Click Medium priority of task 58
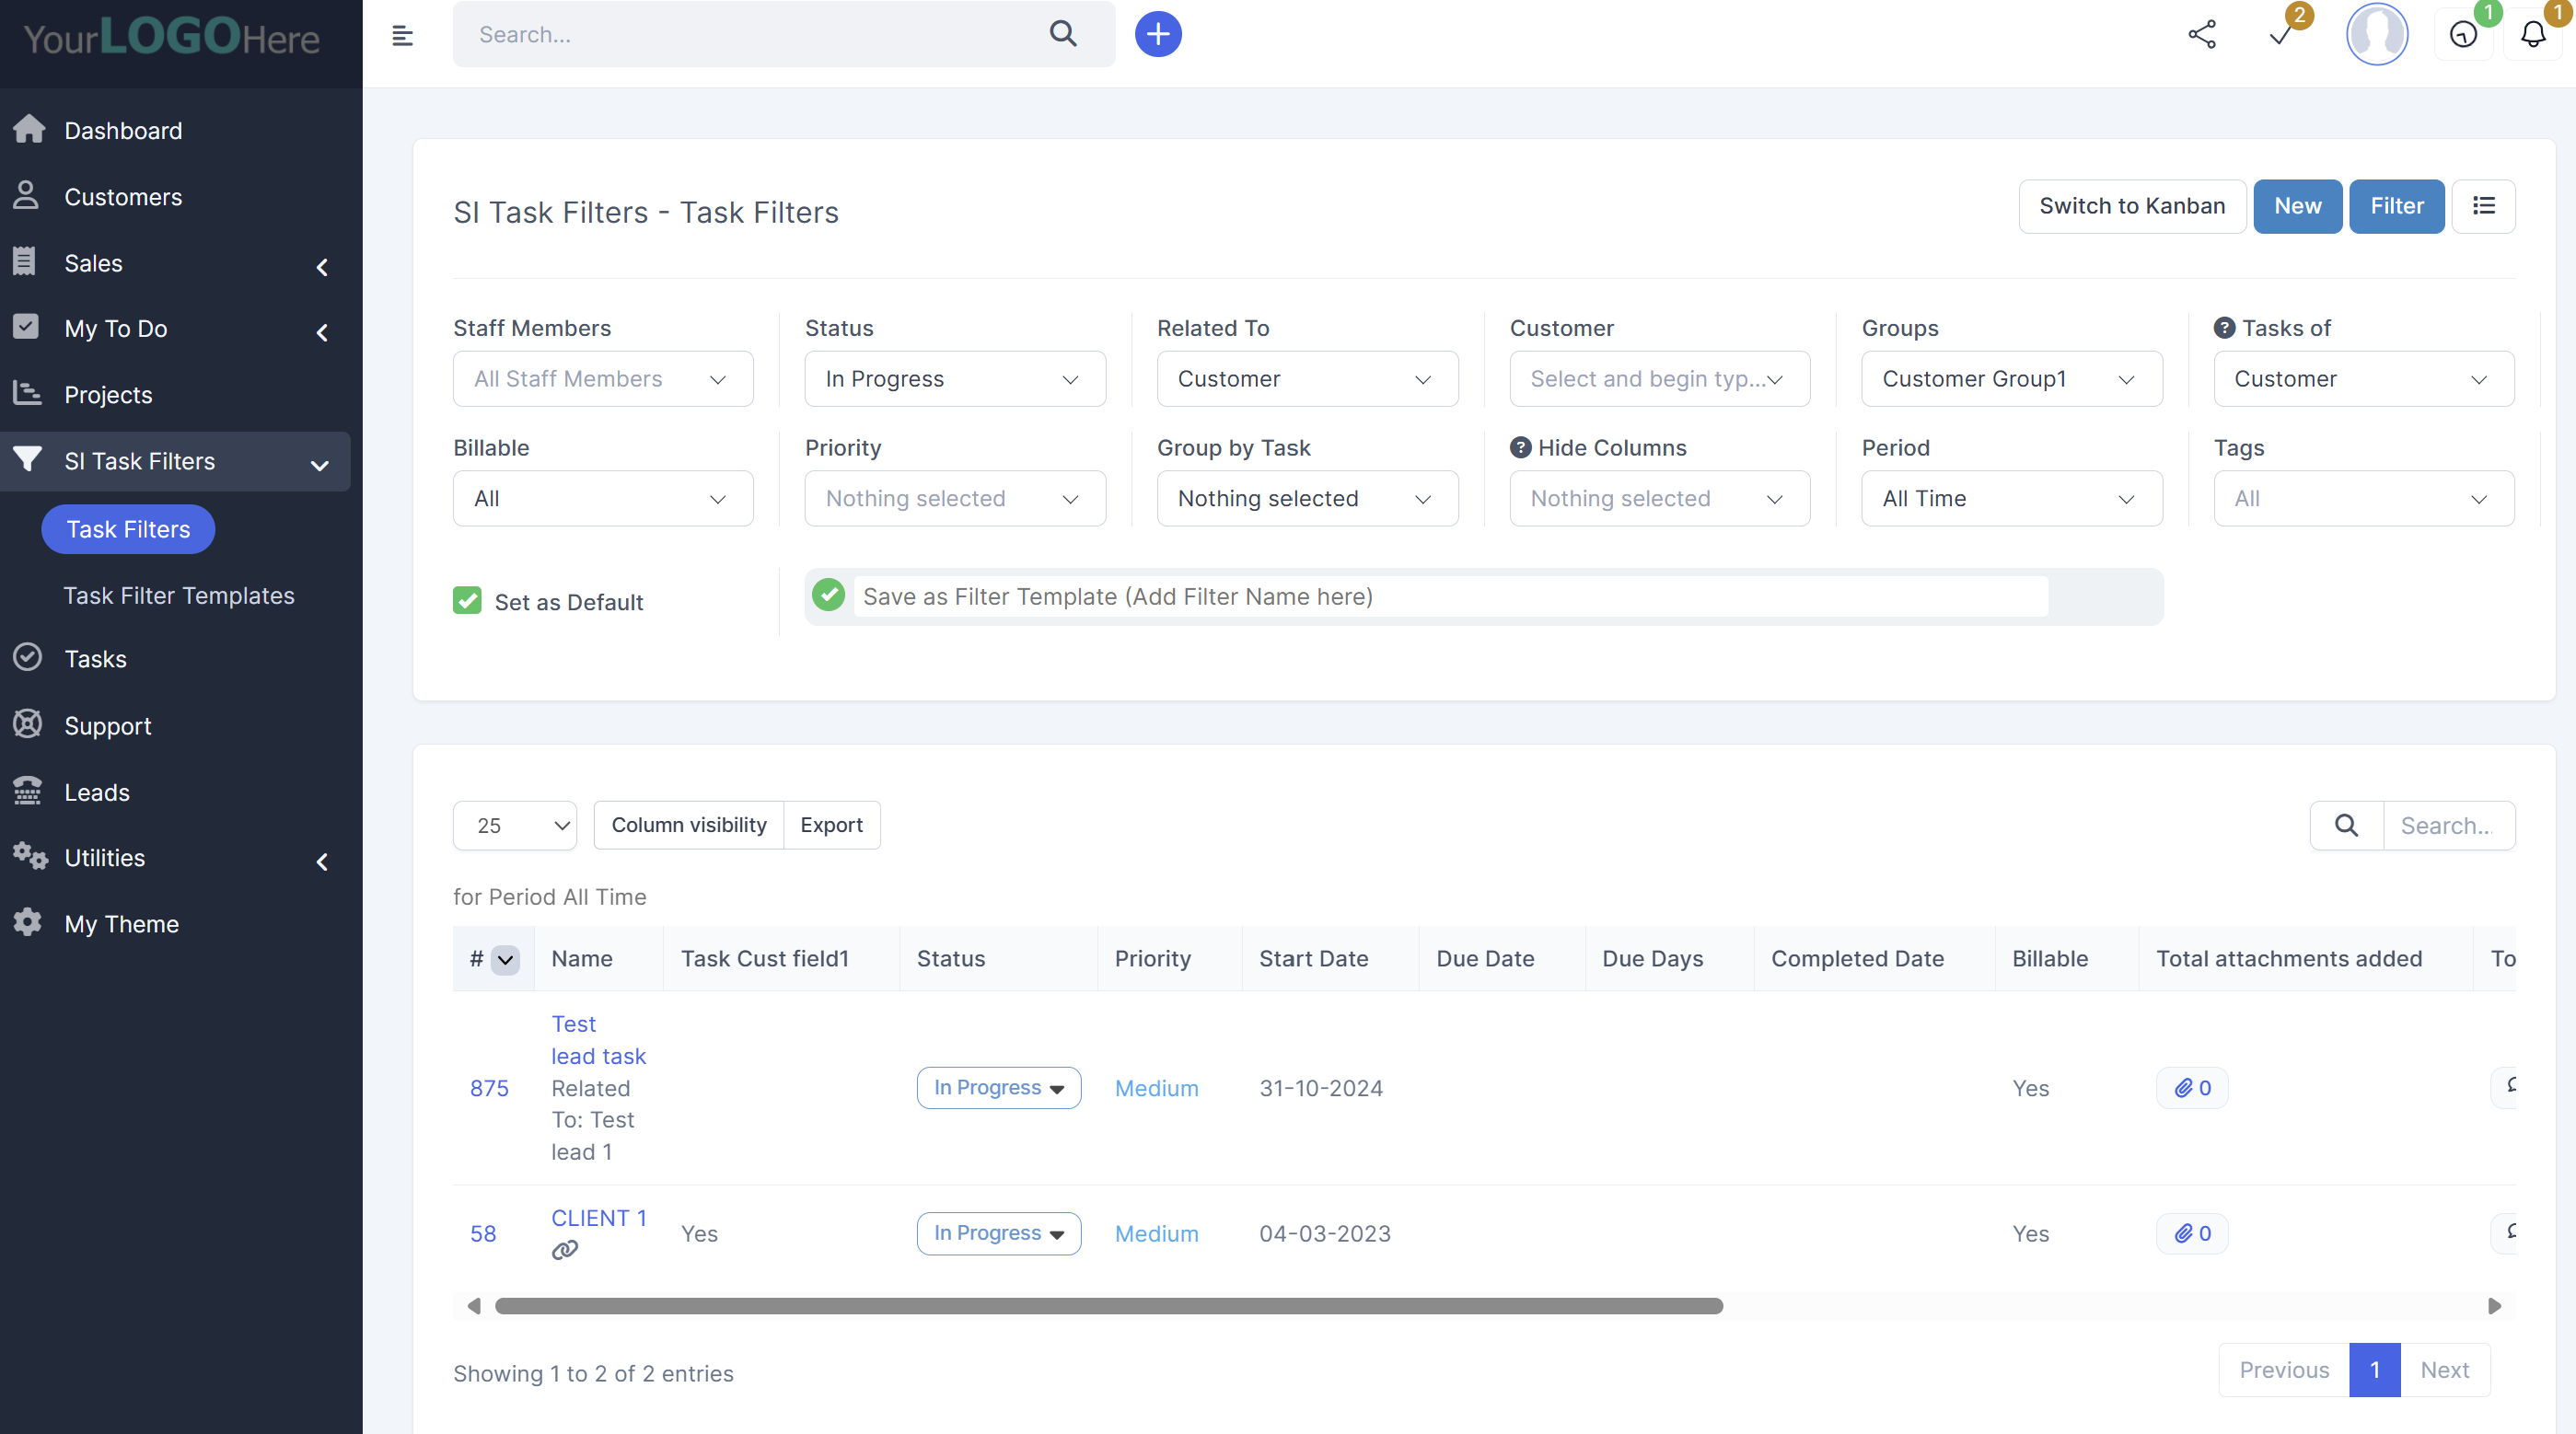Screen dimensions: 2576x1434 click(x=1156, y=1233)
